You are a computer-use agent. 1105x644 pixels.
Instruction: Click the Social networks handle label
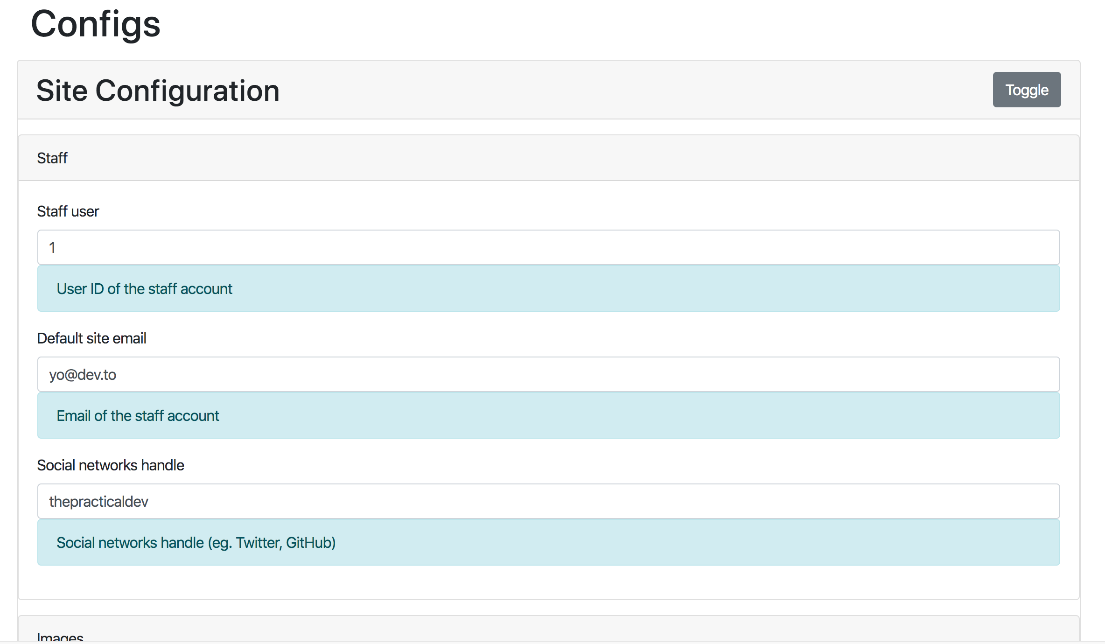click(110, 465)
